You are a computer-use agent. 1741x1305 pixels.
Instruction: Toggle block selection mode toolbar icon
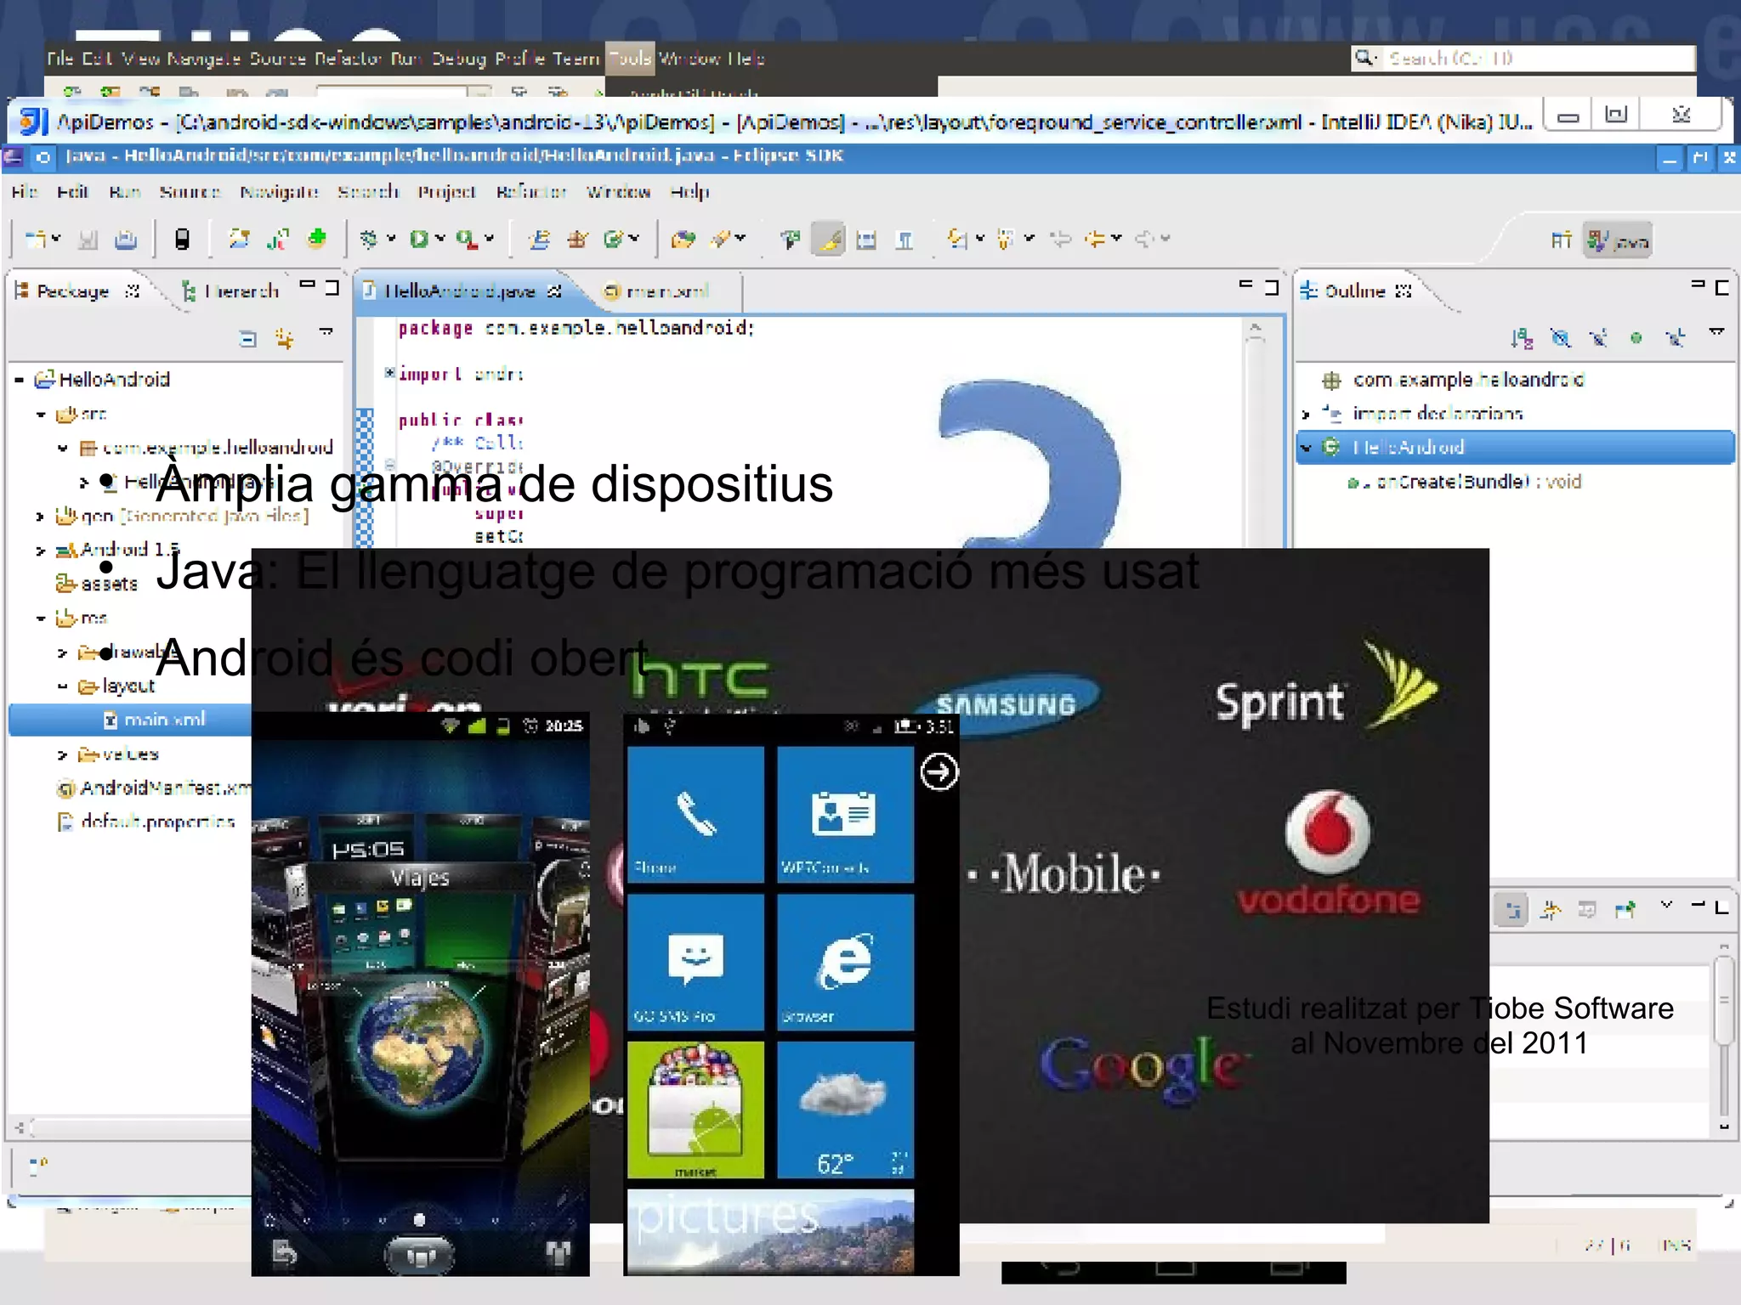866,240
